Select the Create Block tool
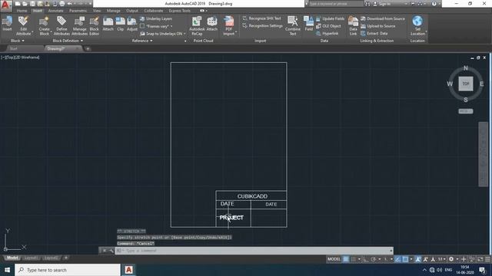Image resolution: width=492 pixels, height=276 pixels. coord(45,25)
